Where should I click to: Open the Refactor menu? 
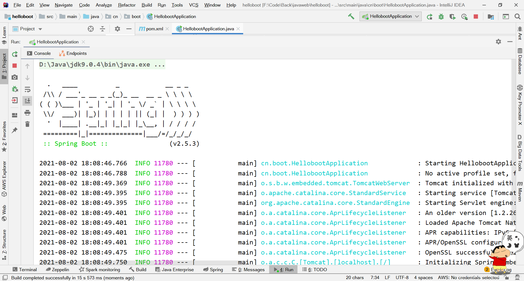coord(127,5)
